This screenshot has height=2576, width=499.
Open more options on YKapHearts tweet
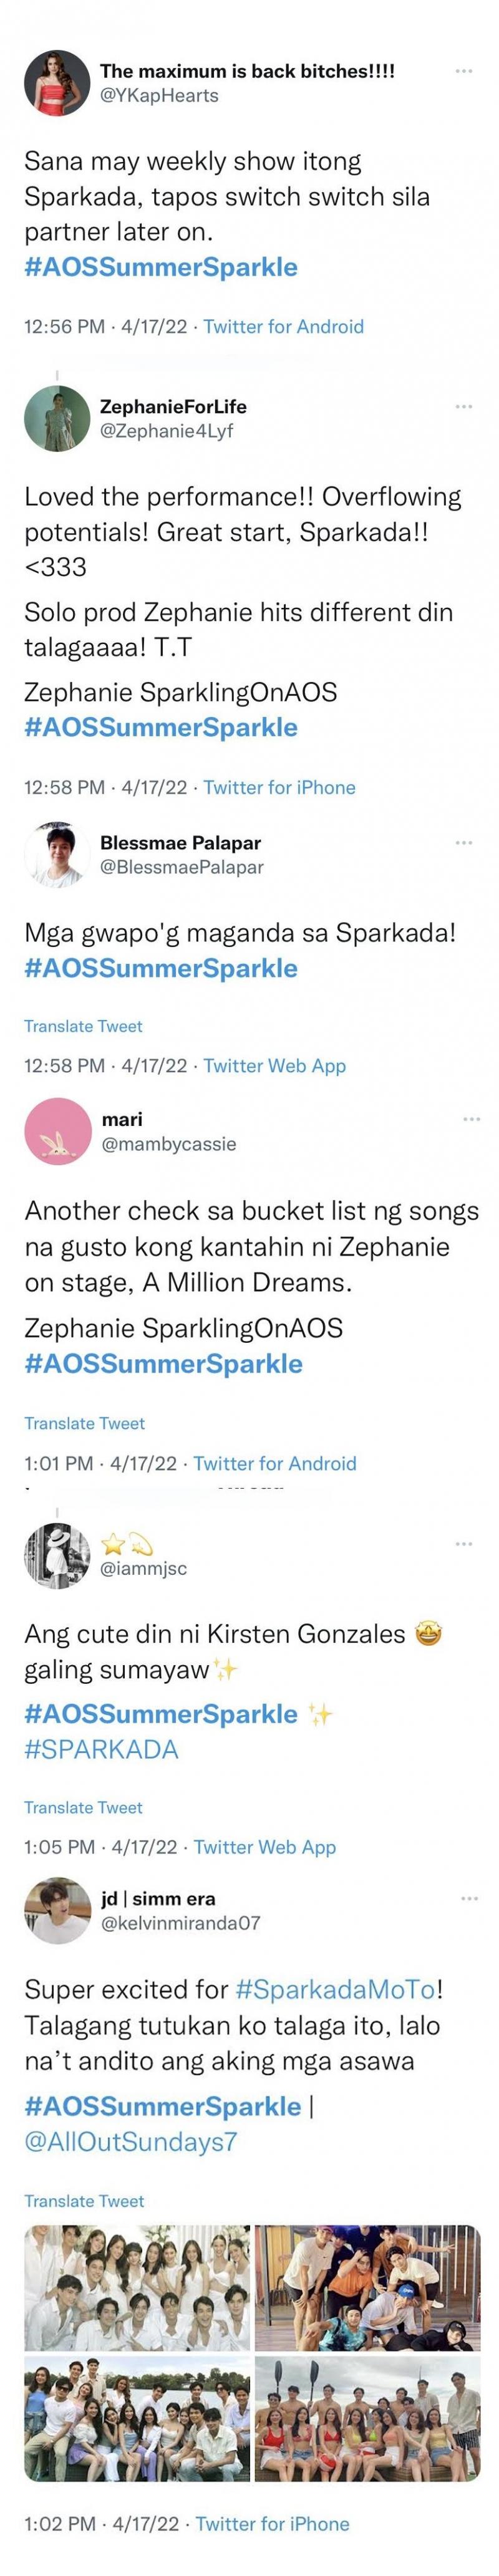click(x=463, y=71)
